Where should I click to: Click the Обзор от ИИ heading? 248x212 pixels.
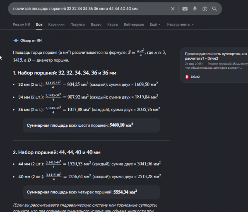pyautogui.click(x=31, y=41)
